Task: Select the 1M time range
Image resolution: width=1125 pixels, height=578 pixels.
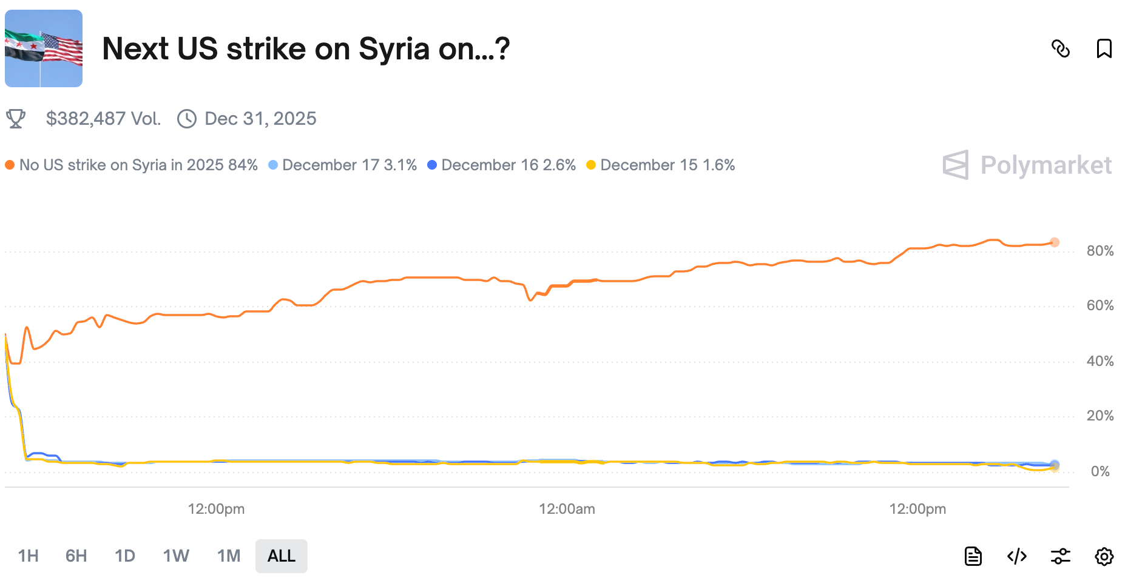Action: 229,556
